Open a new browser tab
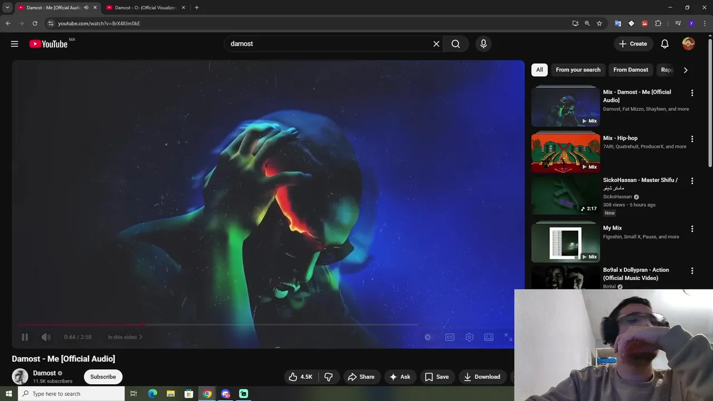 coord(197,8)
